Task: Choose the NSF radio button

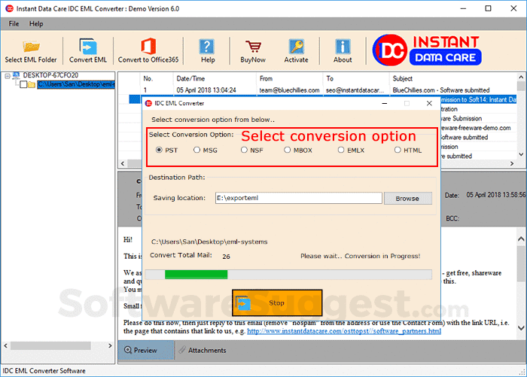Action: point(244,150)
